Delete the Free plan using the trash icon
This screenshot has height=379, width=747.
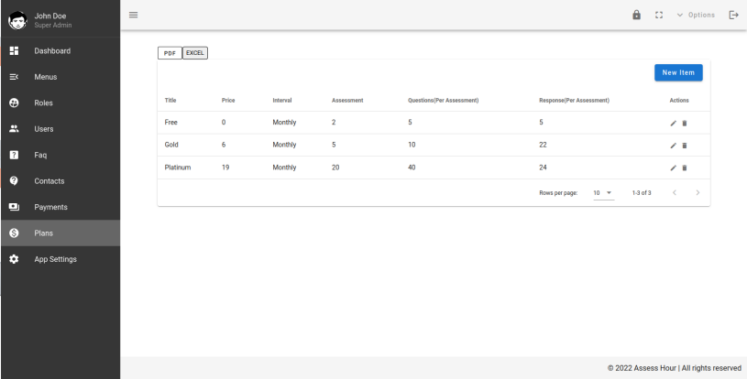click(685, 123)
